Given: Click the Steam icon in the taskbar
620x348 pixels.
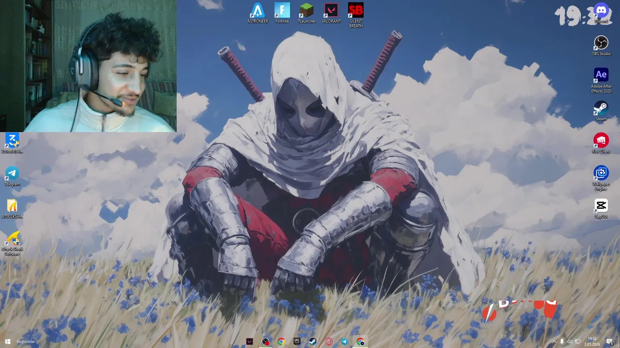Looking at the screenshot, I should 313,342.
